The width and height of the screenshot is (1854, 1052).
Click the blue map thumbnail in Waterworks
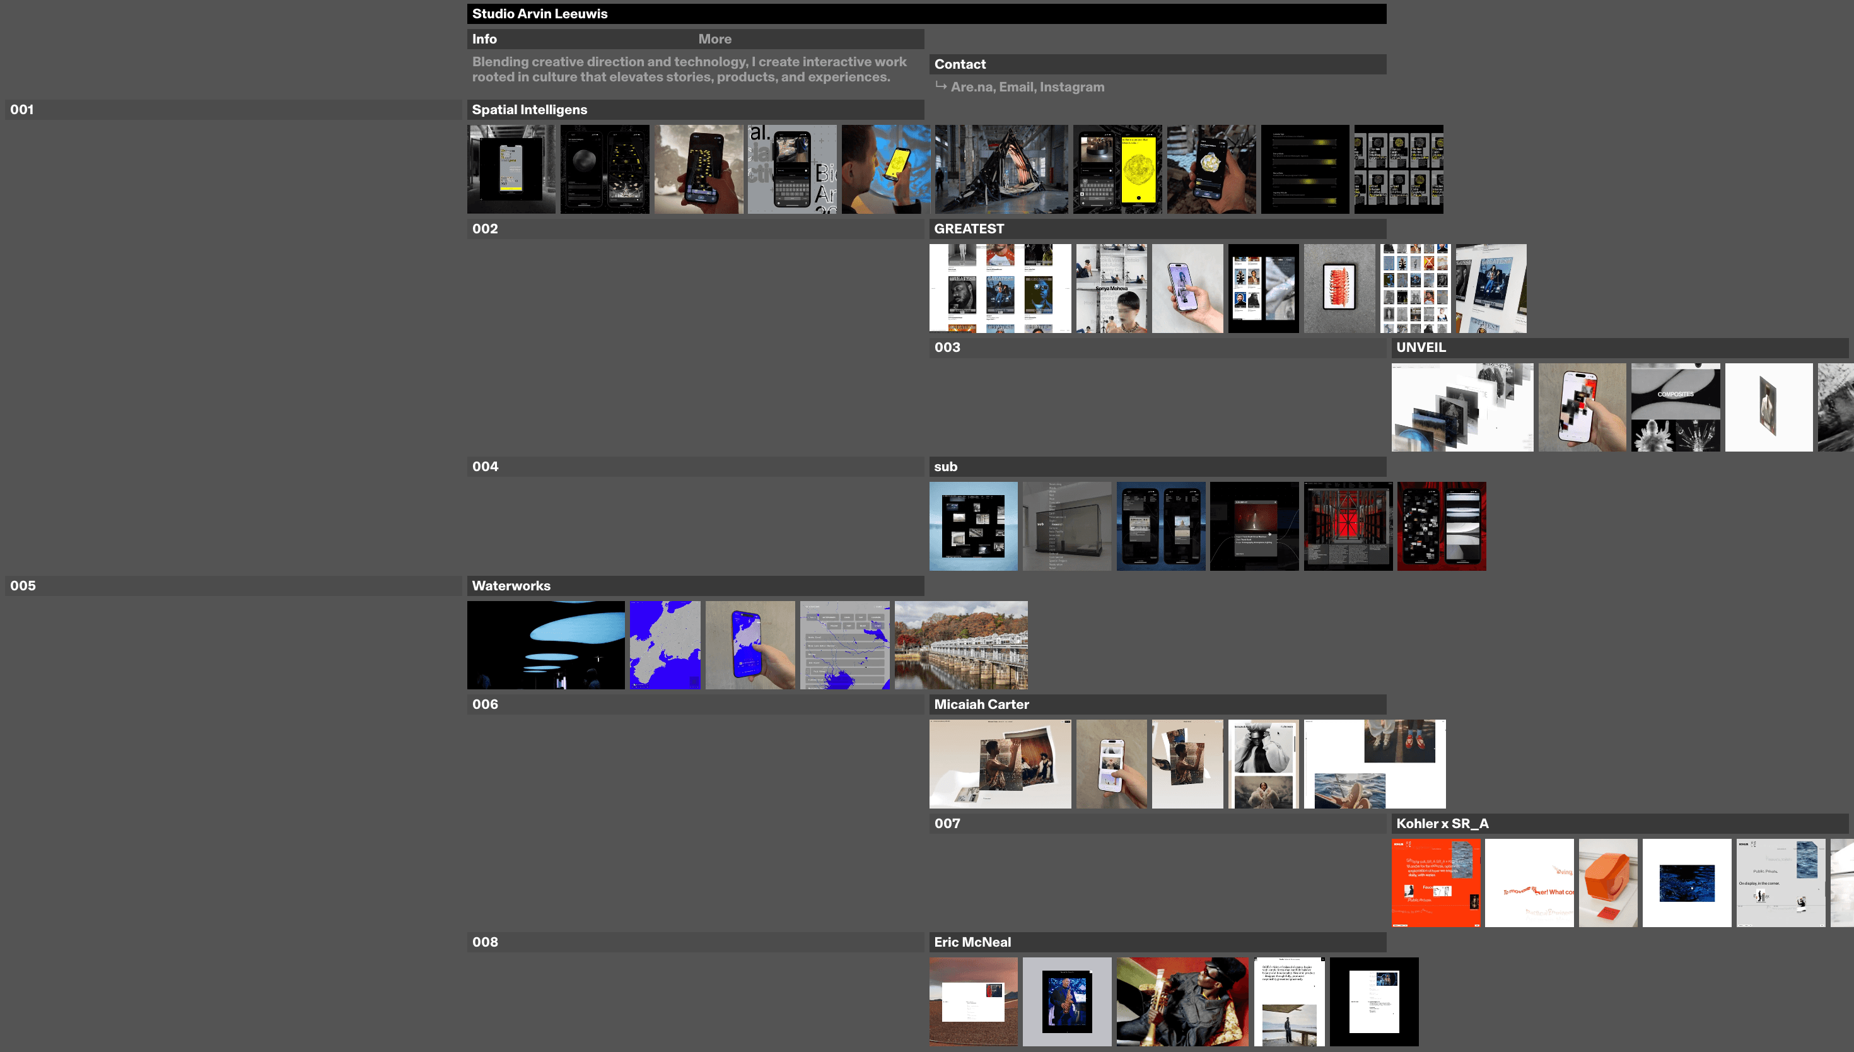coord(665,645)
